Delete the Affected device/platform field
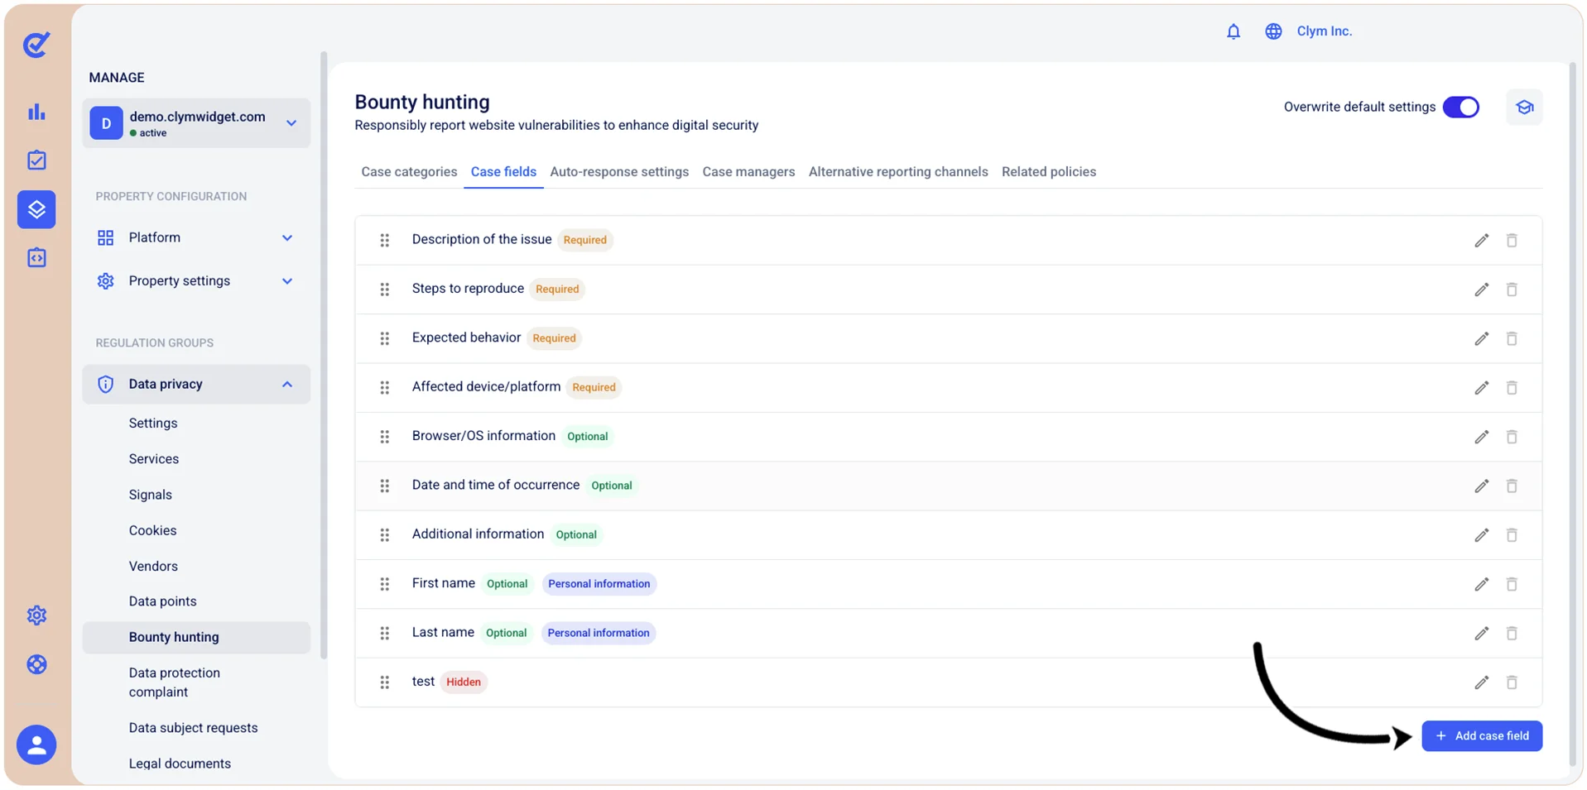 [x=1512, y=388]
